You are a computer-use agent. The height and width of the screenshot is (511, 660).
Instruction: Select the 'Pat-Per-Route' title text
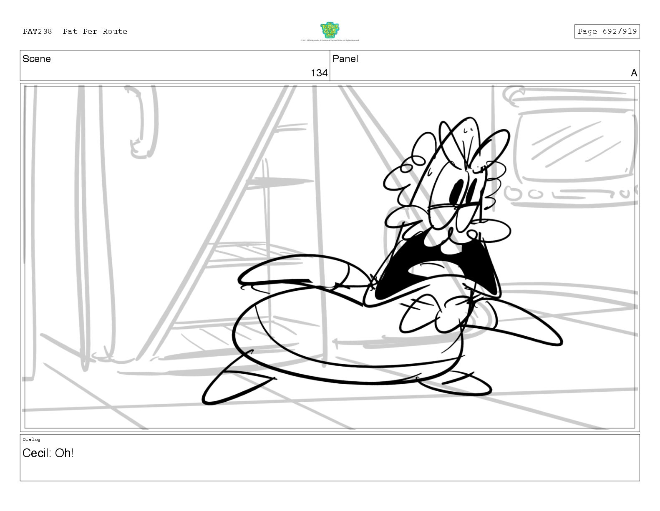coord(95,31)
